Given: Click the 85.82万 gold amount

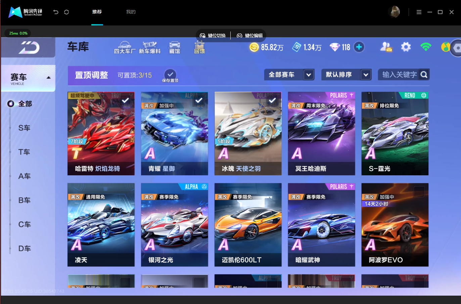Looking at the screenshot, I should tap(272, 47).
